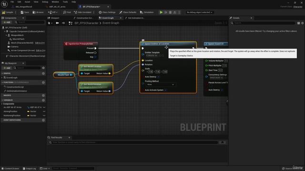Image resolution: width=305 pixels, height=171 pixels.
Task: Compile the blueprint with Compile button
Action: (8, 12)
